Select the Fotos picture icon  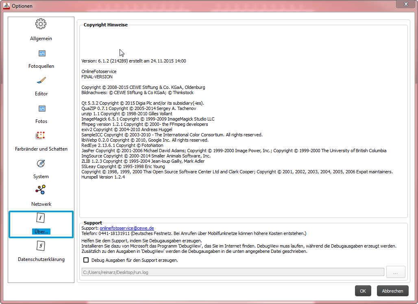pyautogui.click(x=42, y=109)
